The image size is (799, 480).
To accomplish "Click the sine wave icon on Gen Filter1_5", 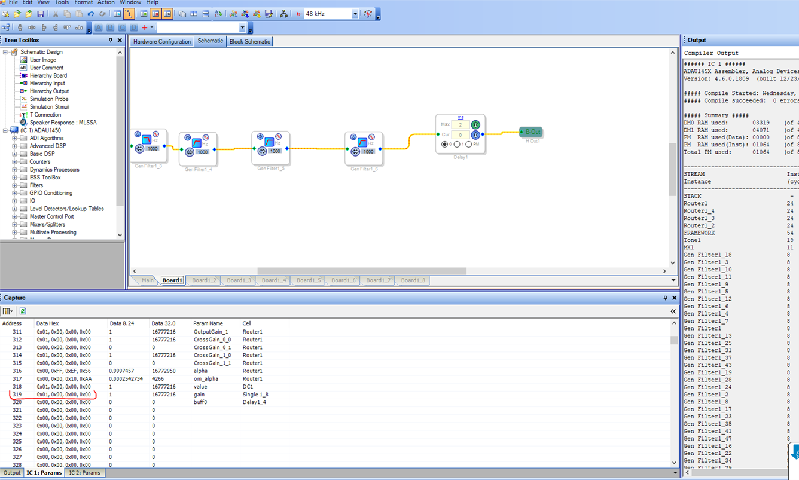I will (279, 137).
